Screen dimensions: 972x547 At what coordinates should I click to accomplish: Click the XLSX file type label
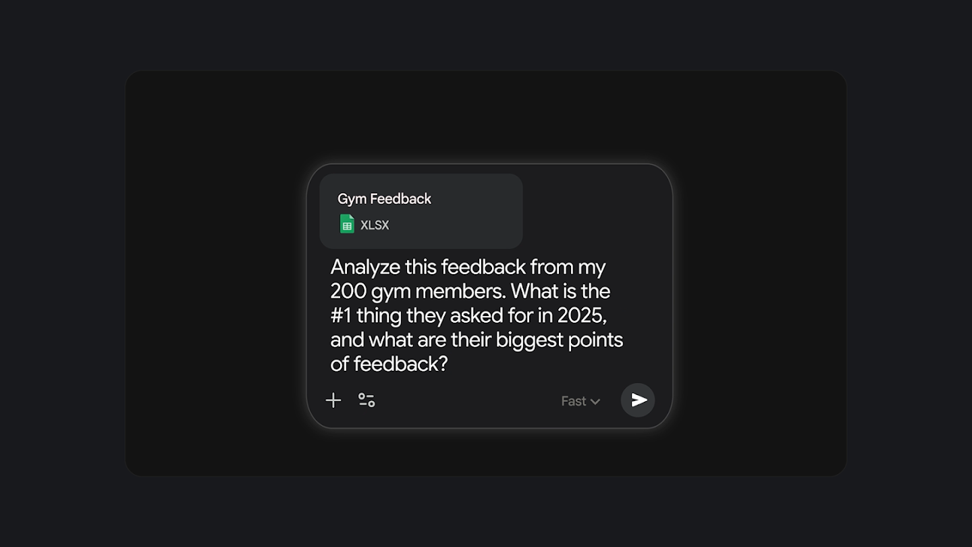pos(375,226)
